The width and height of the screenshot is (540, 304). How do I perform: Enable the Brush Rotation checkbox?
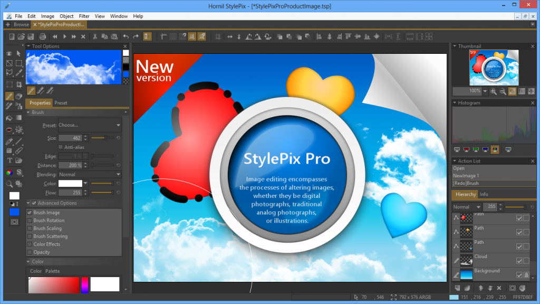(30, 221)
